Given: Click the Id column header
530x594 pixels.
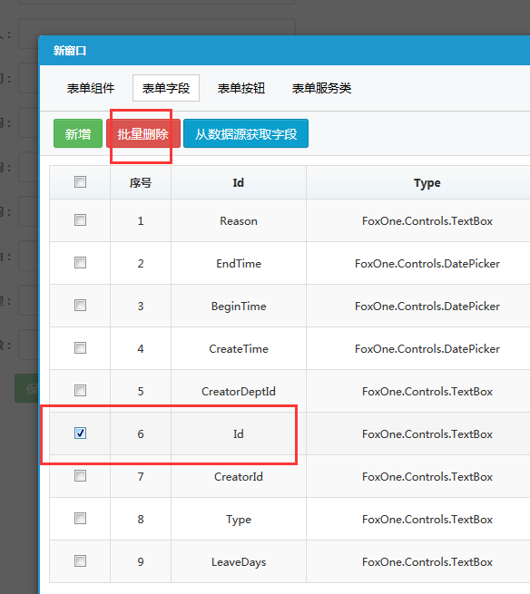Looking at the screenshot, I should [x=239, y=182].
